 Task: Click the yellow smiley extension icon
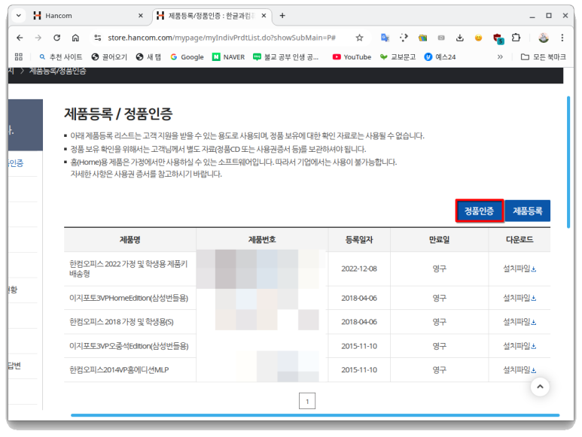[478, 38]
